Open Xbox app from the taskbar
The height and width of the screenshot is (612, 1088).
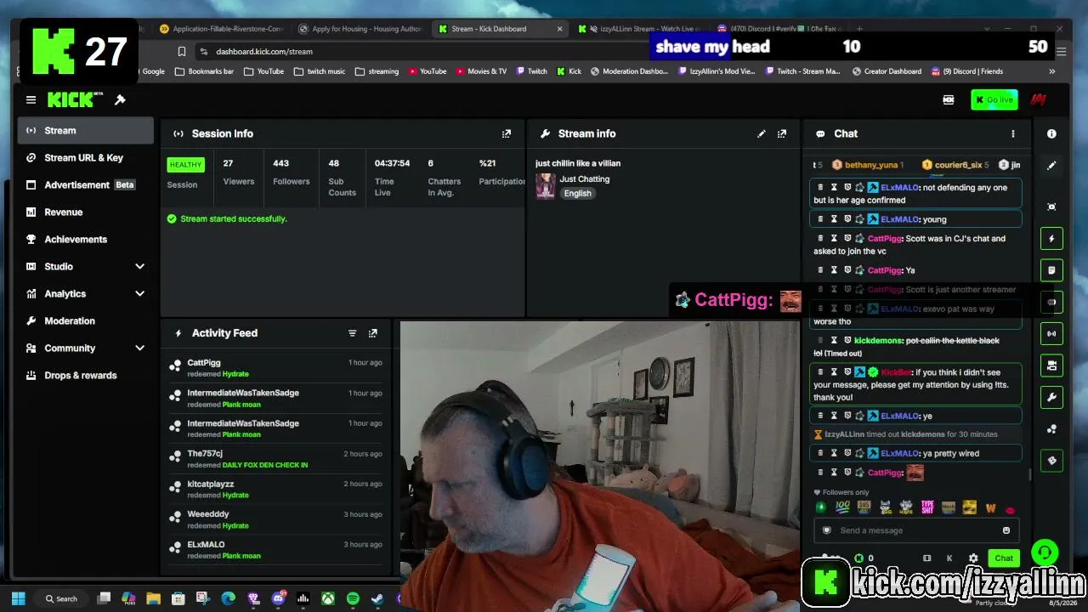pos(327,598)
